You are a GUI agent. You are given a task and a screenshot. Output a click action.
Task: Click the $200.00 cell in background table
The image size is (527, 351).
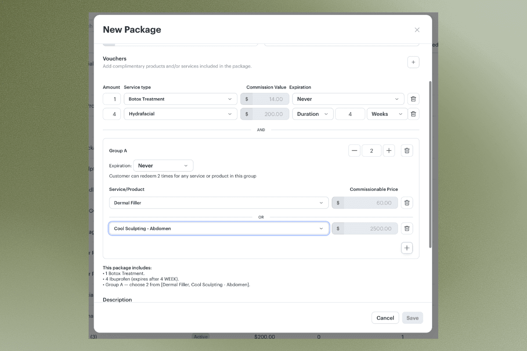click(x=264, y=337)
